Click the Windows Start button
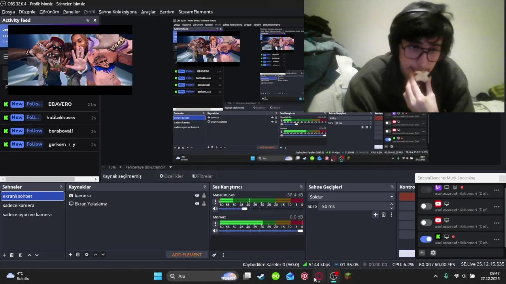This screenshot has width=506, height=284. 158,276
